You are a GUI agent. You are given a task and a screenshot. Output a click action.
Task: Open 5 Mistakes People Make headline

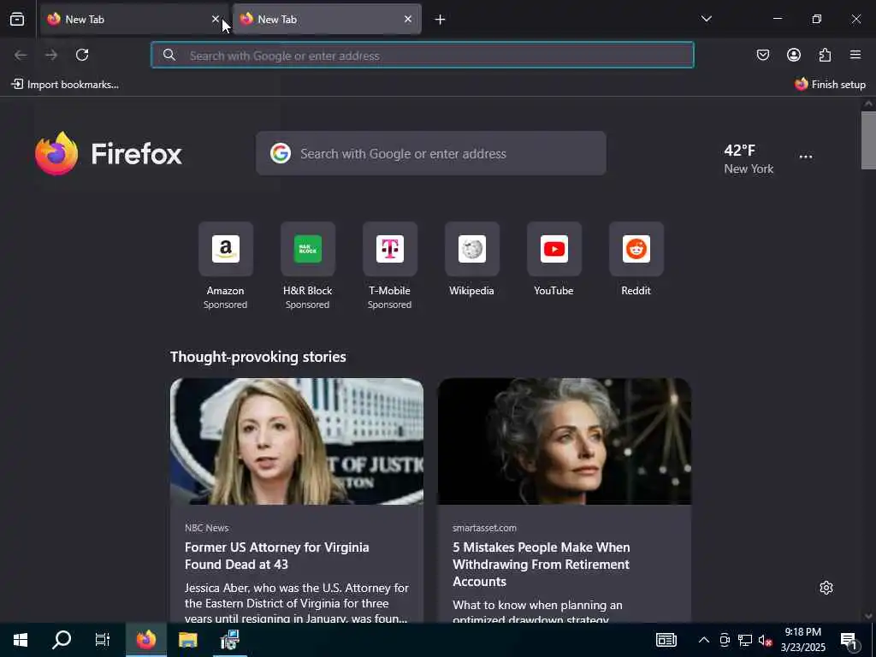pos(542,565)
